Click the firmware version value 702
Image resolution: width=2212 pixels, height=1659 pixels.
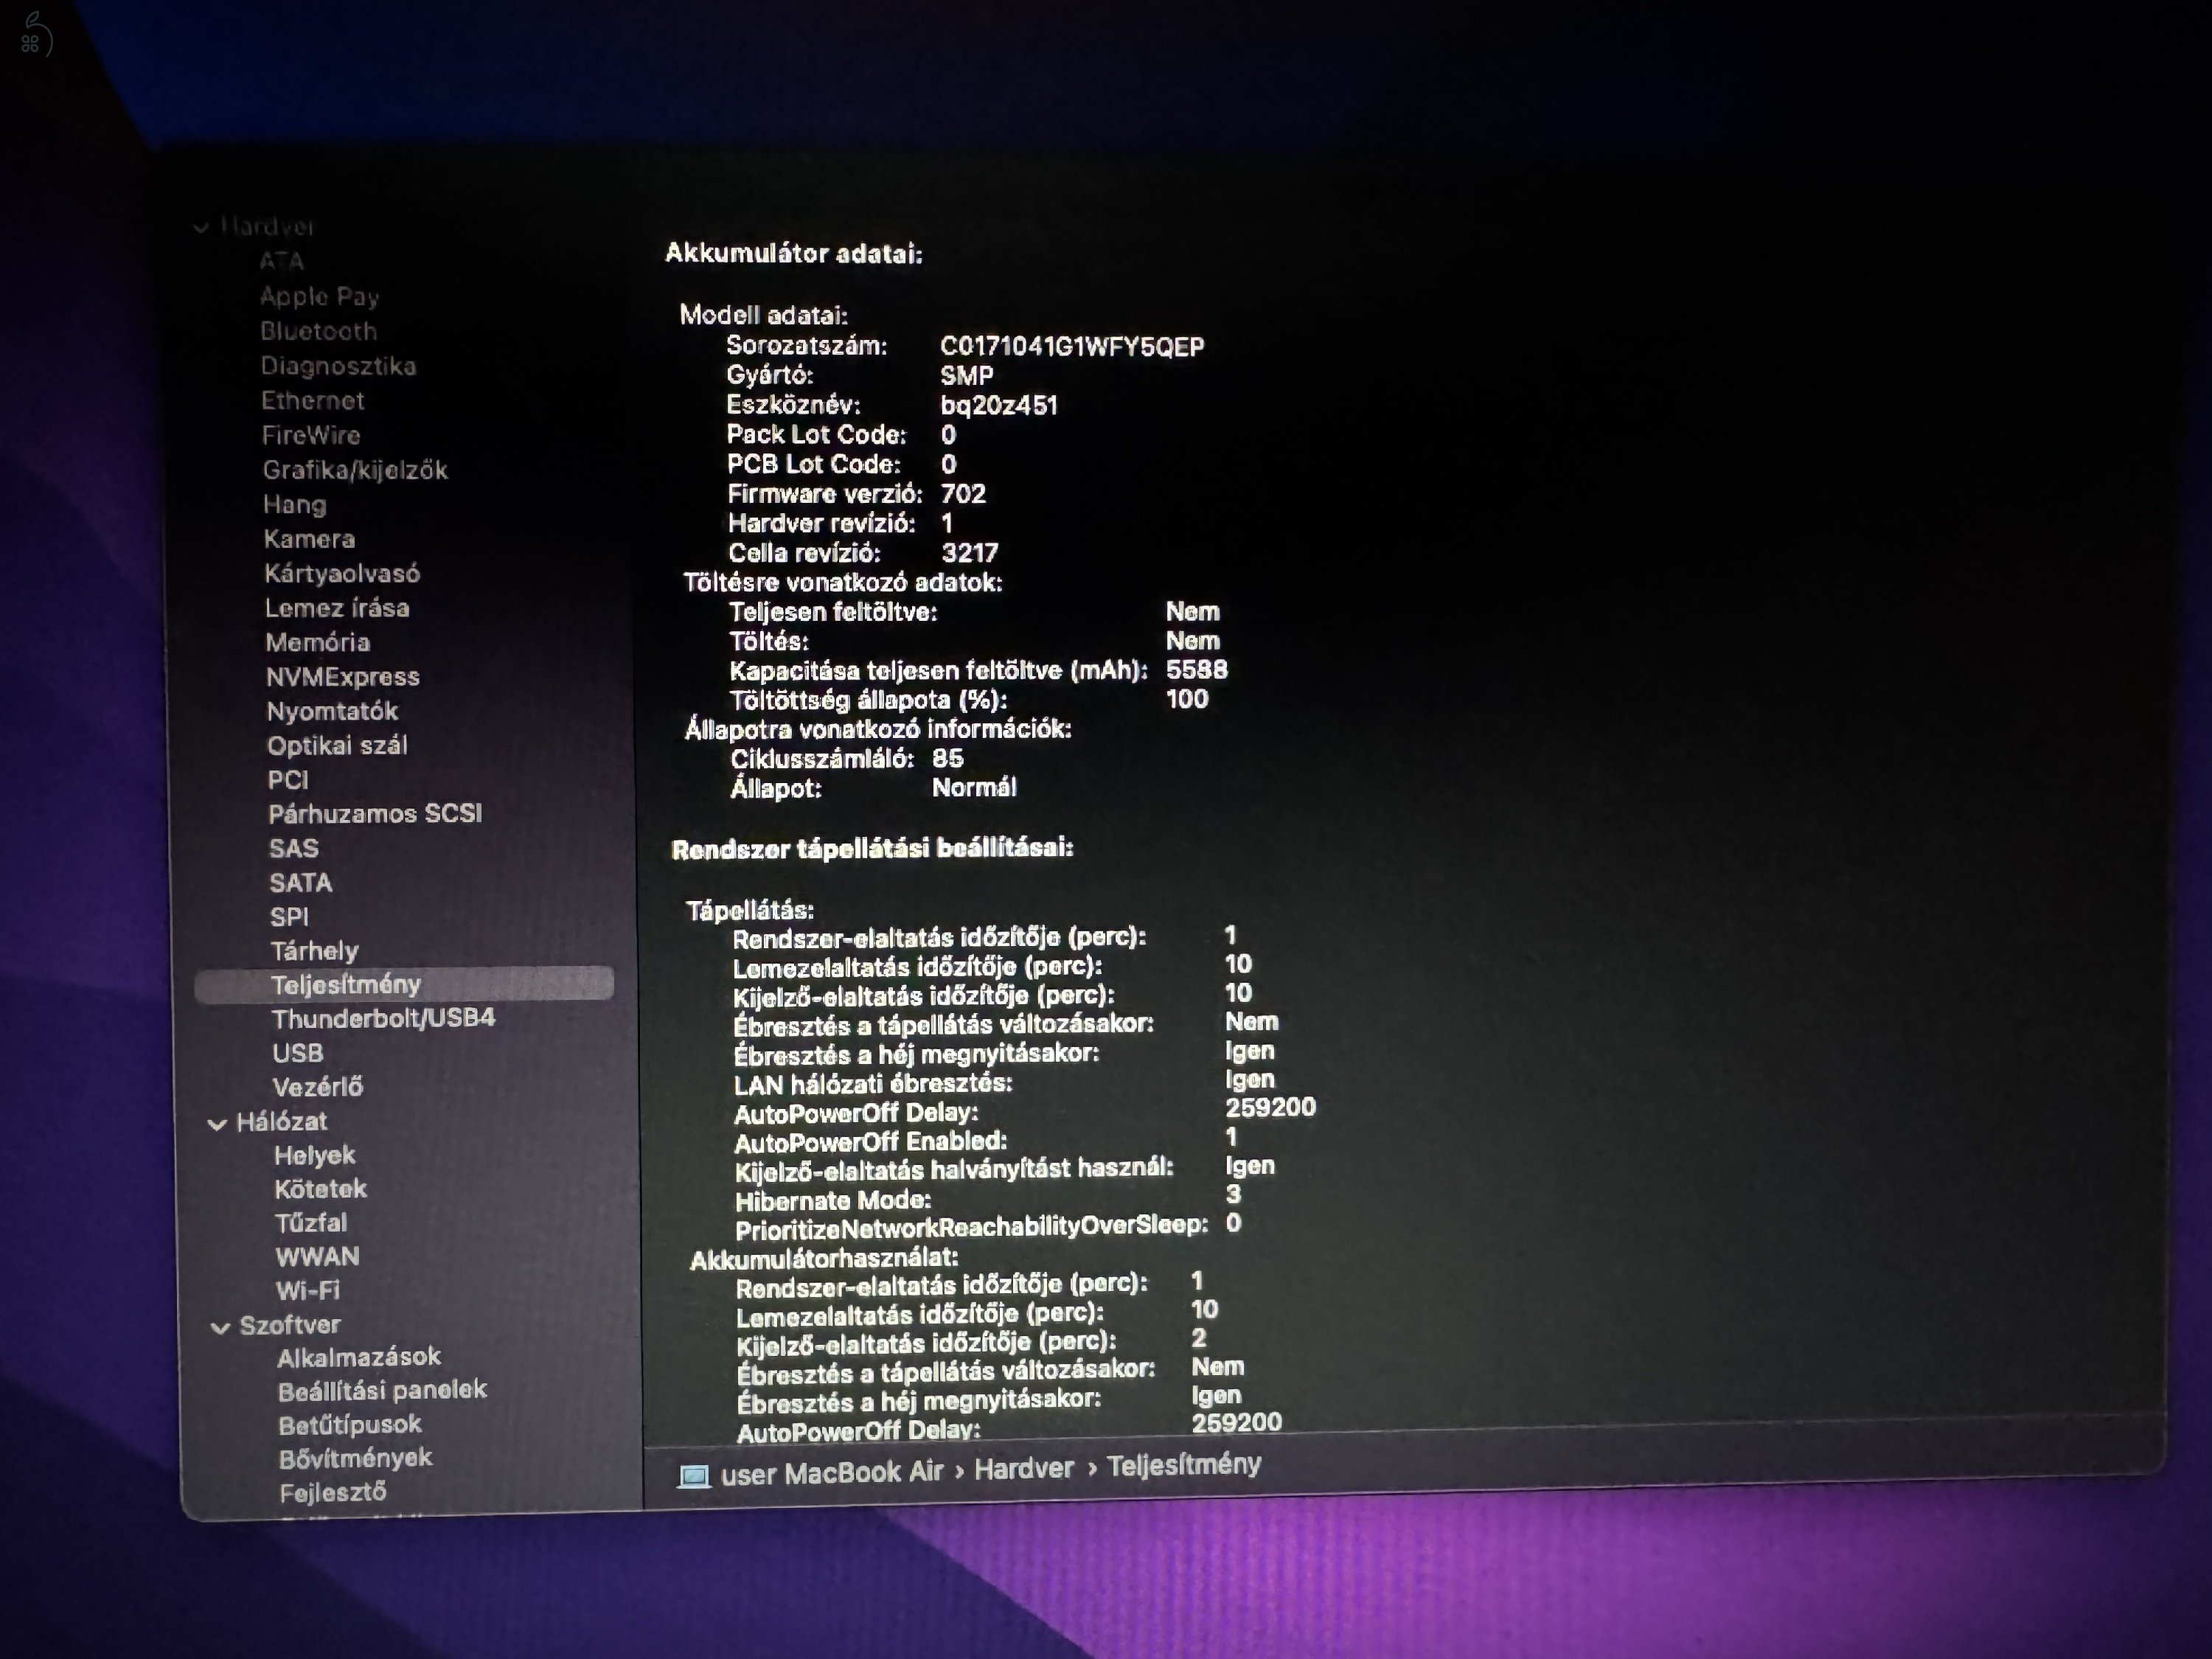[963, 494]
